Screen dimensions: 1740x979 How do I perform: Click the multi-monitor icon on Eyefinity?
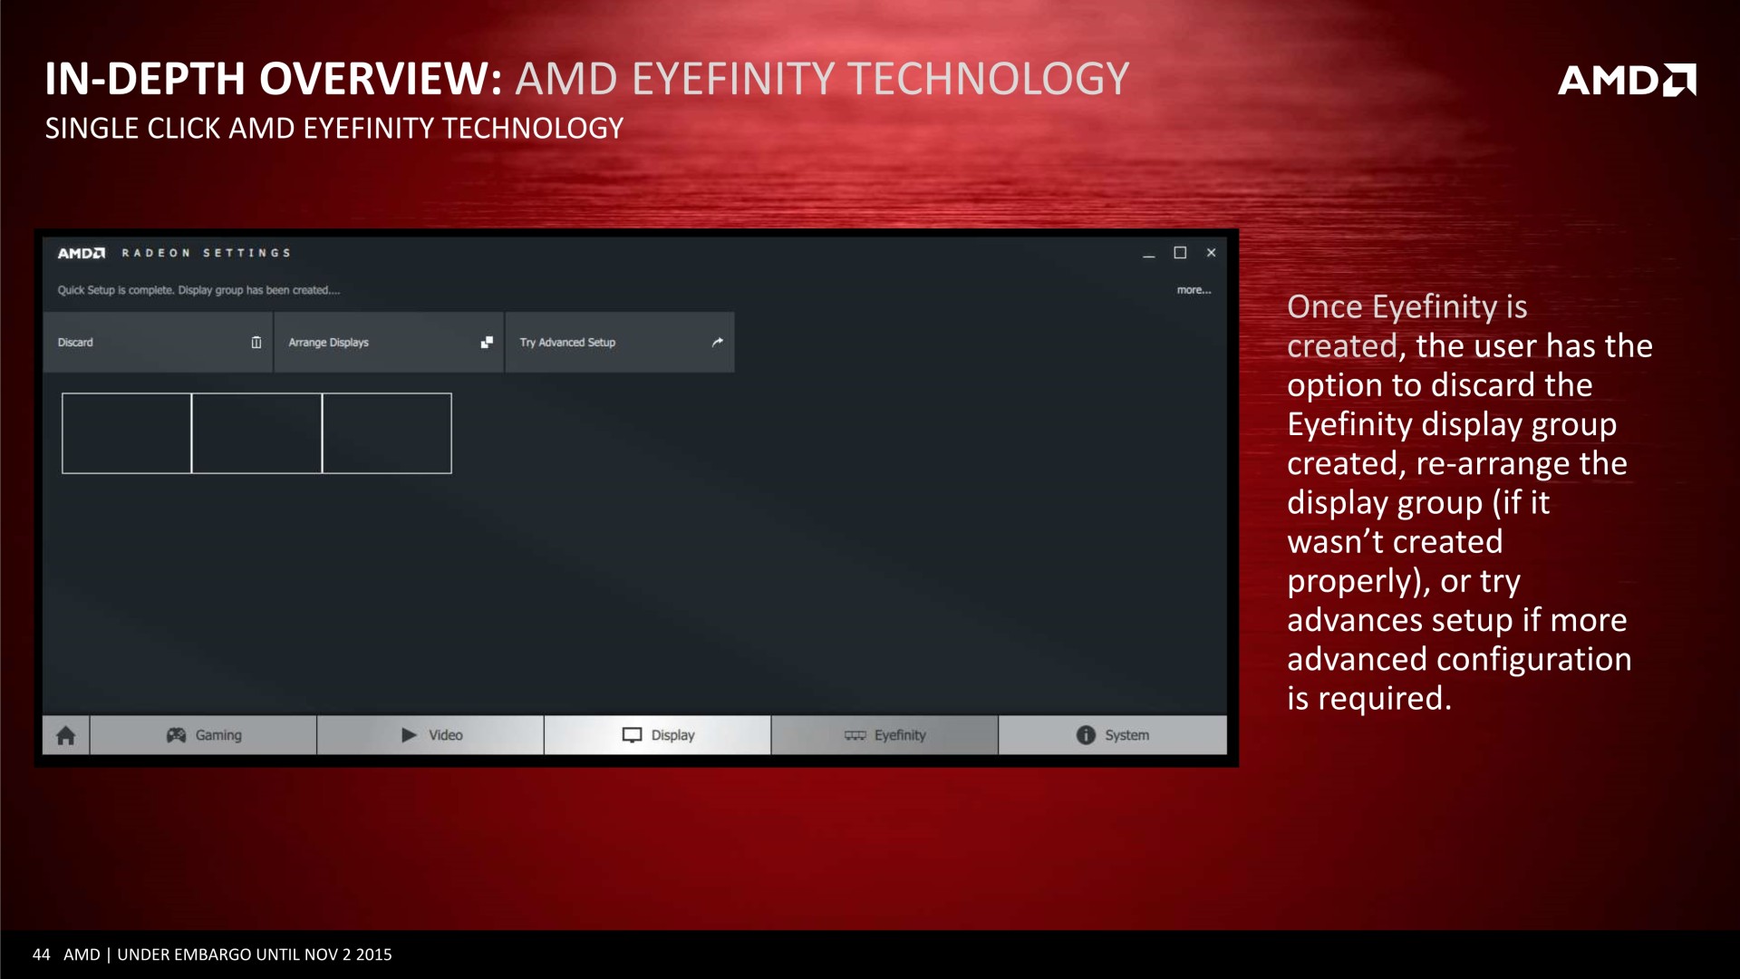[855, 735]
